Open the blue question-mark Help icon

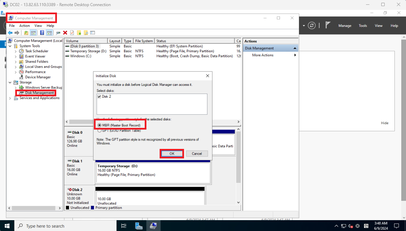42,33
